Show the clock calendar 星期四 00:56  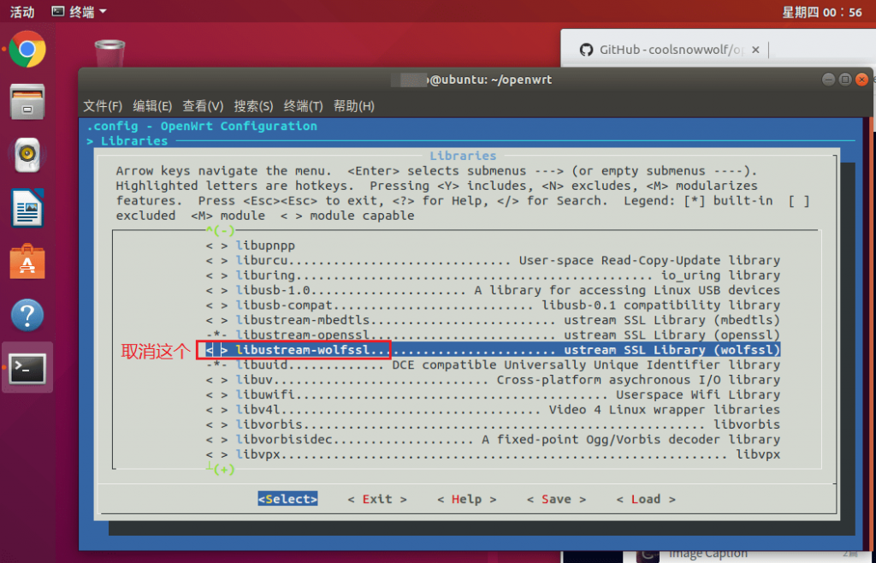(822, 12)
